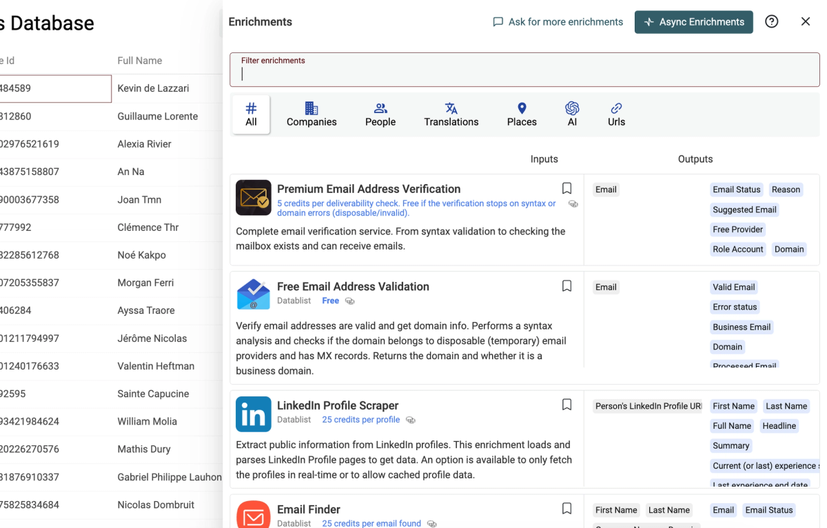
Task: Click credits icon after 25 credits per email found
Action: point(432,524)
